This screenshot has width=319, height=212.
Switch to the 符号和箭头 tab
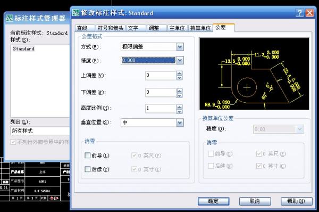tap(111, 28)
